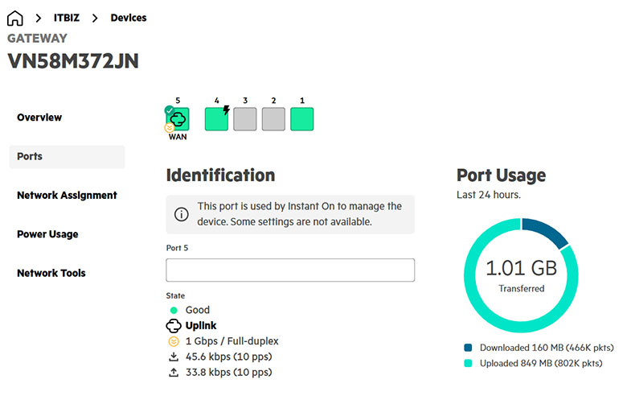Viewport: 627px width, 396px height.
Task: Open the Network Tools section
Action: [x=51, y=273]
